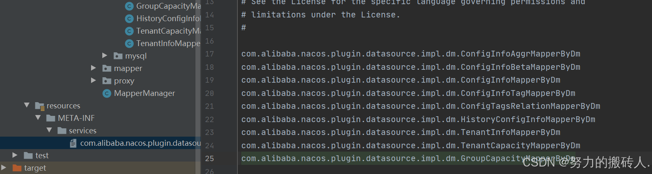Open the MapperManager class
Viewport: 652px width, 174px height.
pyautogui.click(x=144, y=93)
